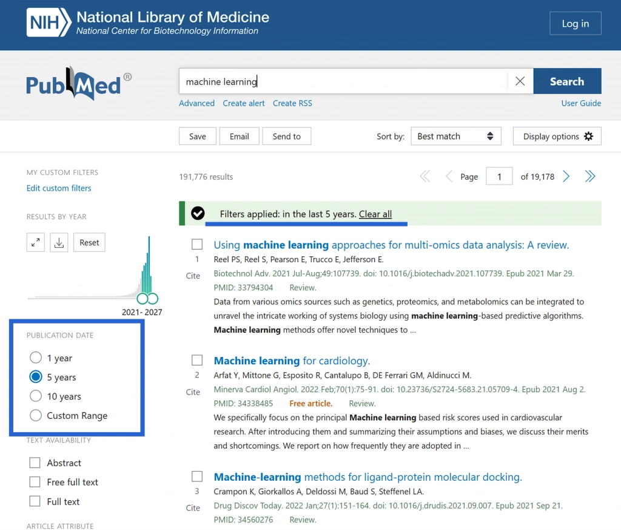Enable the Abstract text availability filter
The width and height of the screenshot is (621, 530).
tap(35, 463)
